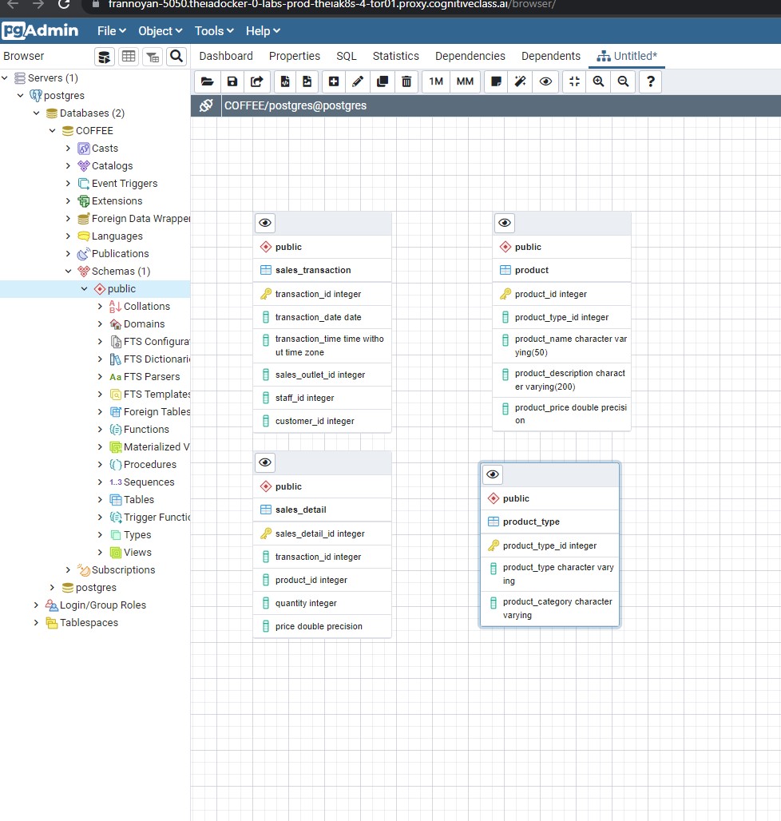
Task: Open the Query Tool icon in the Browser panel
Action: (105, 57)
